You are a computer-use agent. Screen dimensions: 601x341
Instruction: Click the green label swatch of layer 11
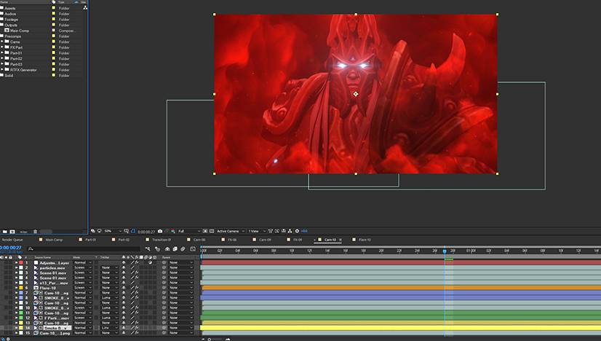click(21, 313)
